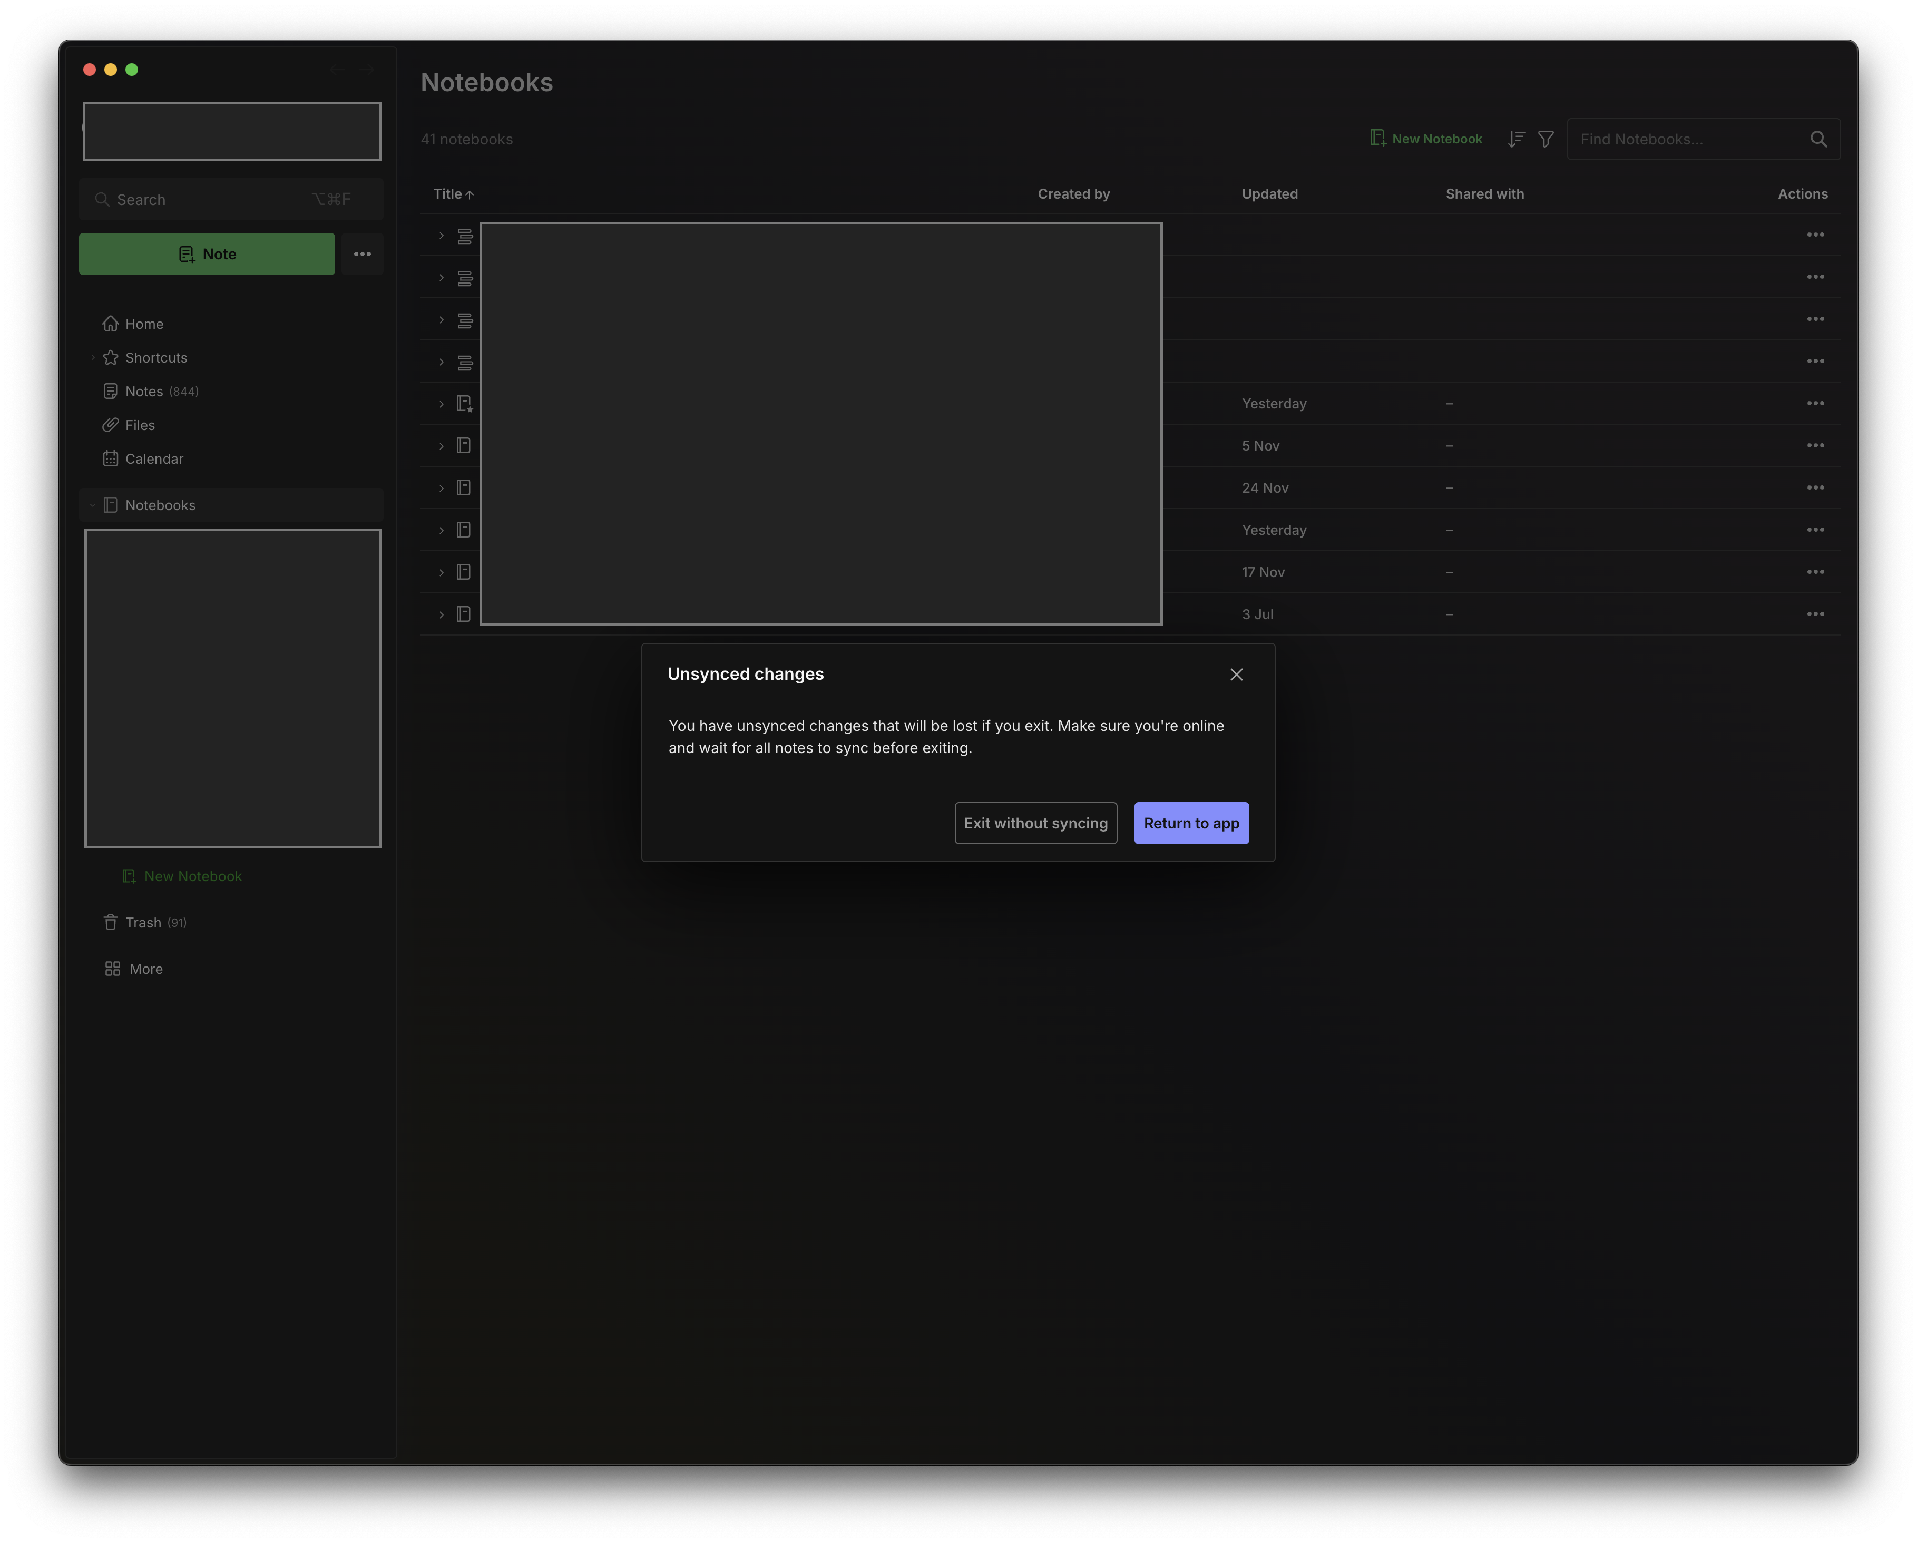Click the Files paperclip icon
Image resolution: width=1917 pixels, height=1543 pixels.
[x=110, y=425]
